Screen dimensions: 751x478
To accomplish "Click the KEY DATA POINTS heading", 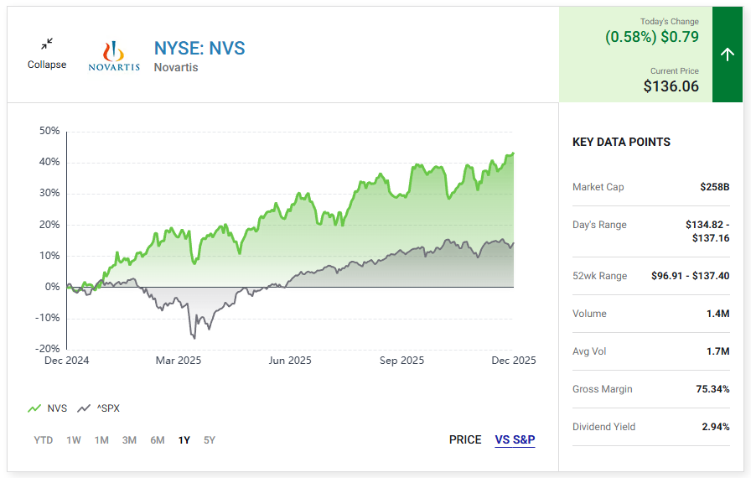I will 621,143.
